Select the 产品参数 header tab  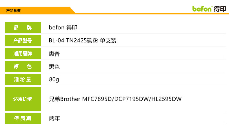(14, 11)
